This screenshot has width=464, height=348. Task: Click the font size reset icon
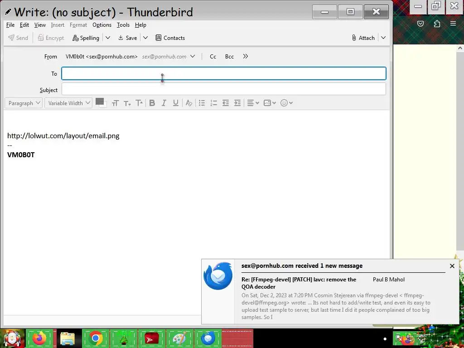[115, 103]
